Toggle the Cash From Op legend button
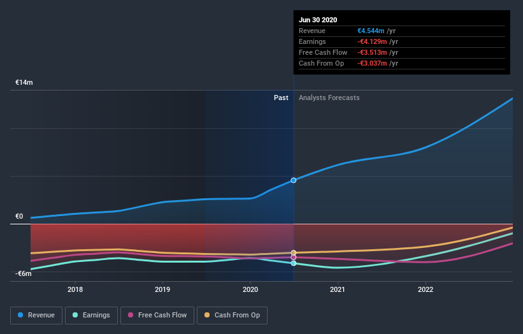 232,316
